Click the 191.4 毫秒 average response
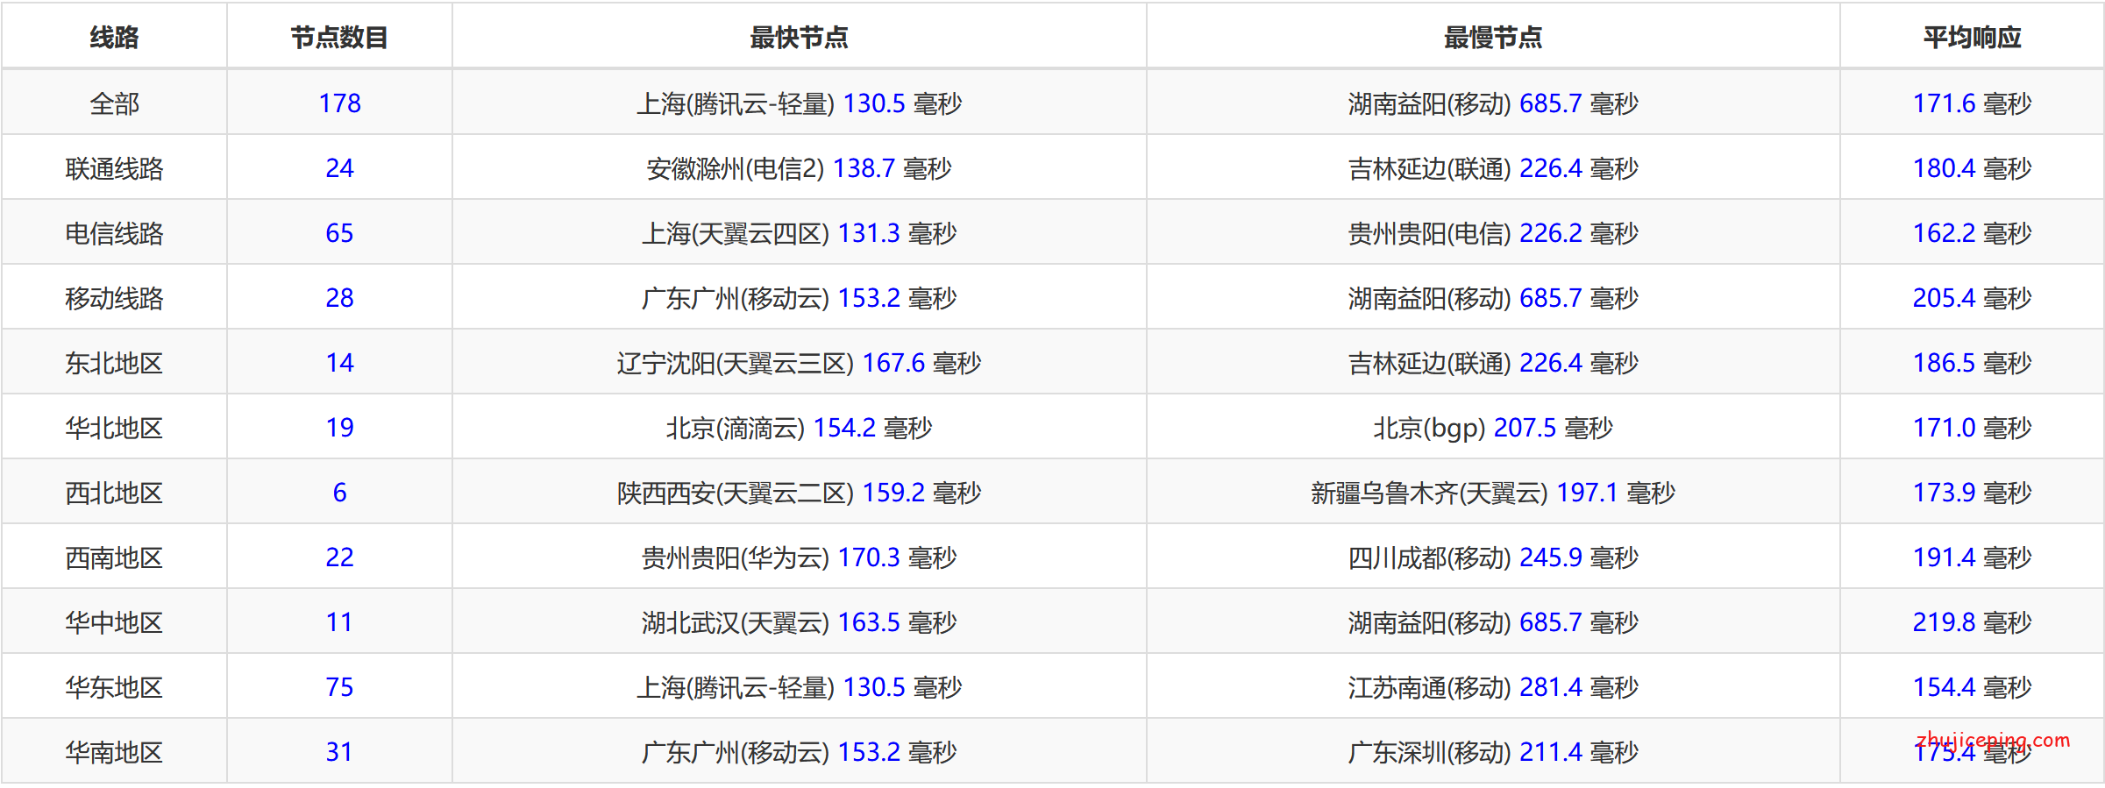Viewport: 2105px width, 788px height. [x=1972, y=557]
